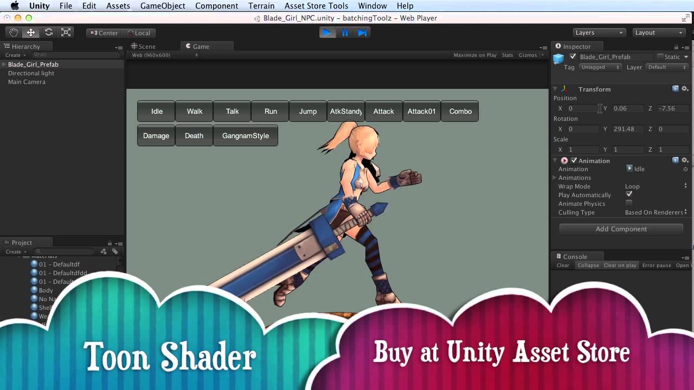Open the Layer Default dropdown

(667, 67)
